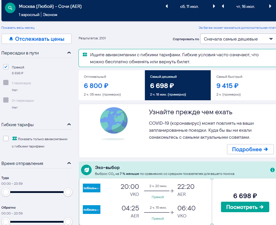Enable flexible fares only checkbox

[x=6, y=138]
